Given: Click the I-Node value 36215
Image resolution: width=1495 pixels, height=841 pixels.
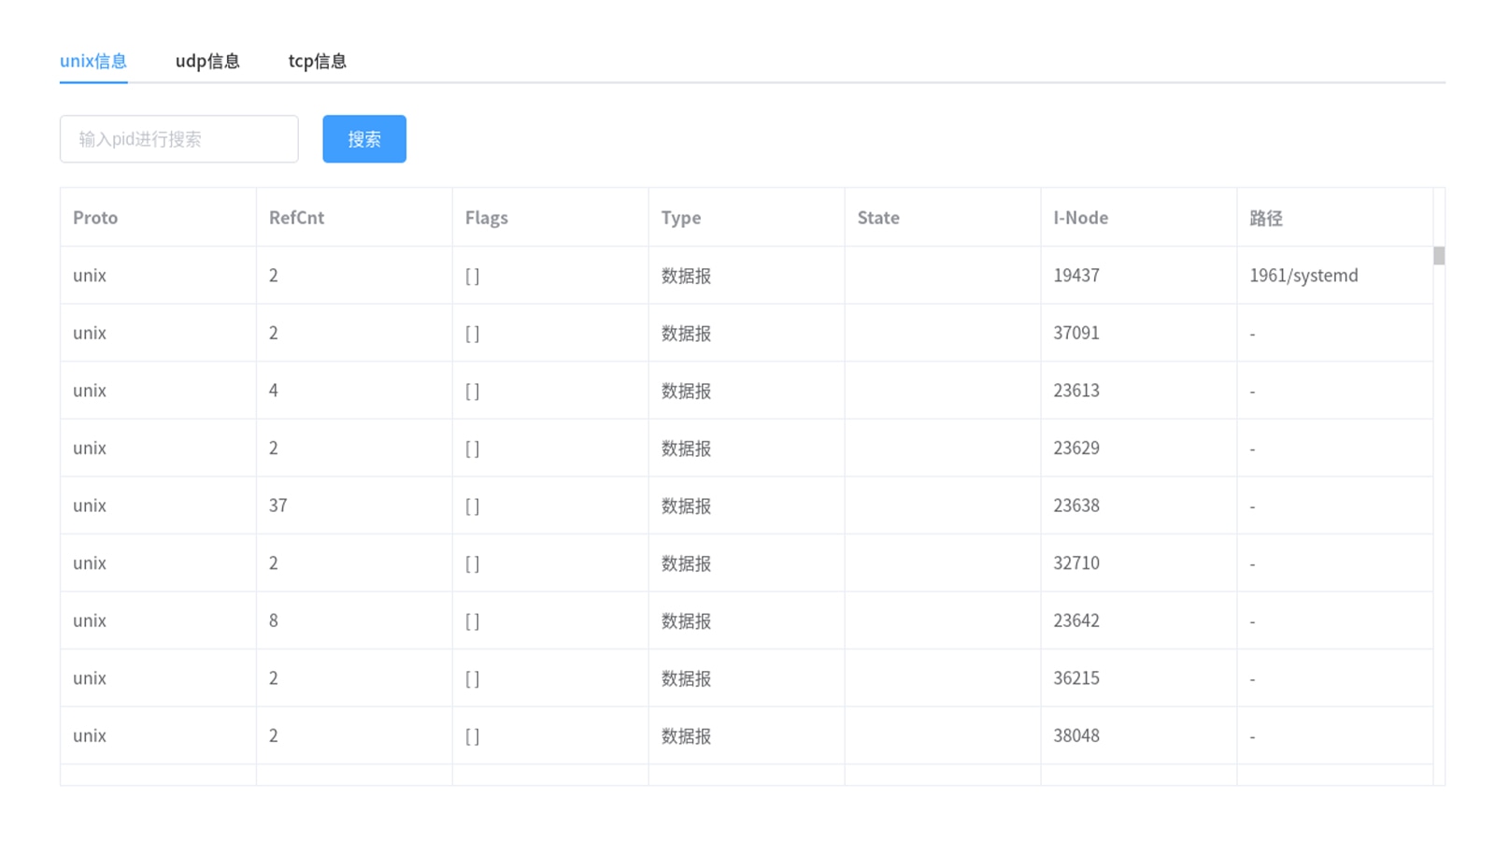Looking at the screenshot, I should tap(1076, 678).
